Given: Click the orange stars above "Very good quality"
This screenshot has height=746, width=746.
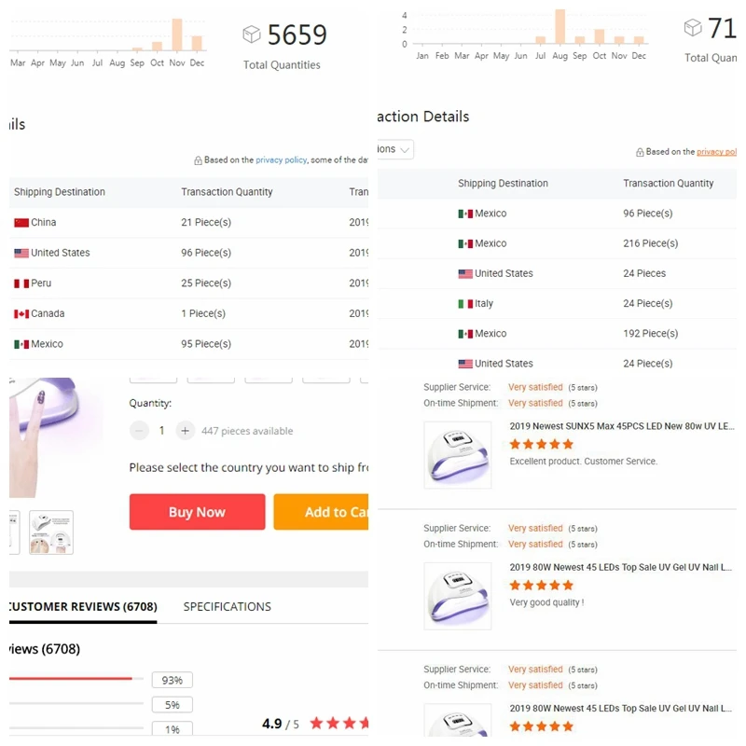Looking at the screenshot, I should tap(541, 586).
